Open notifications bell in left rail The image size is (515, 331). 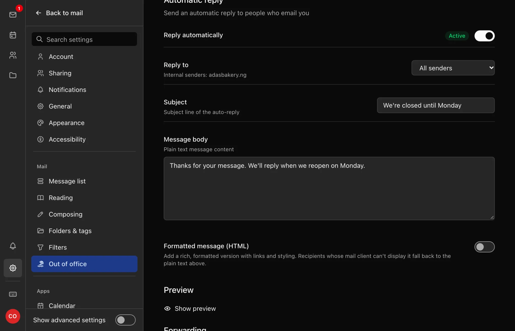tap(13, 246)
